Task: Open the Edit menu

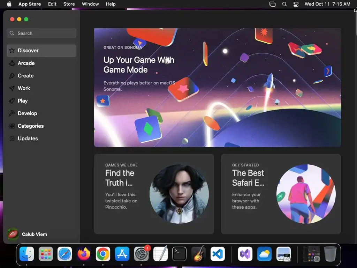Action: (52, 4)
